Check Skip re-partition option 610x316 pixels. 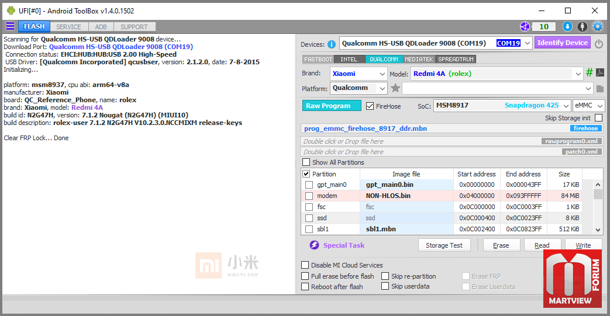[385, 276]
